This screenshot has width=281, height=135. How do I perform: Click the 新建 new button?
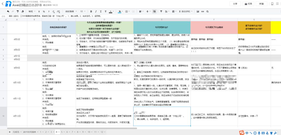tap(261, 4)
